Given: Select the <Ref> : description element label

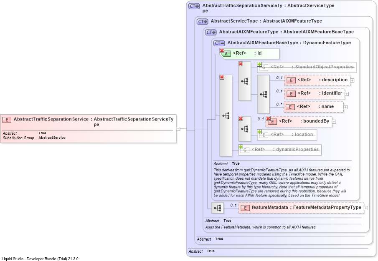Looking at the screenshot, I should pyautogui.click(x=322, y=80).
